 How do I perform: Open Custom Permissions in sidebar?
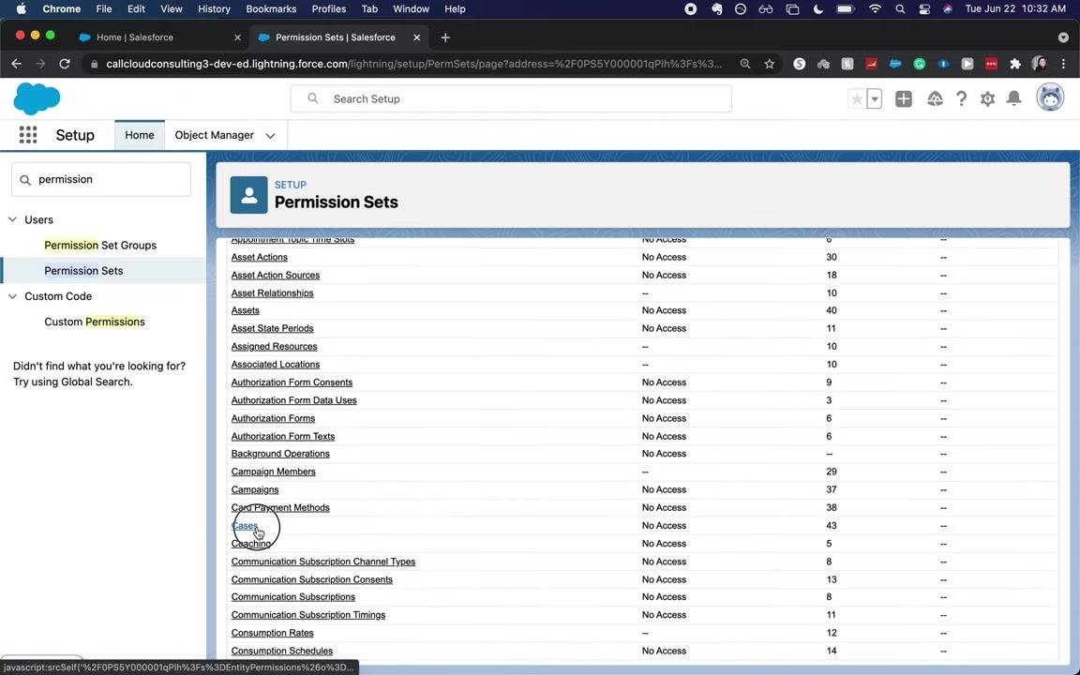click(95, 322)
